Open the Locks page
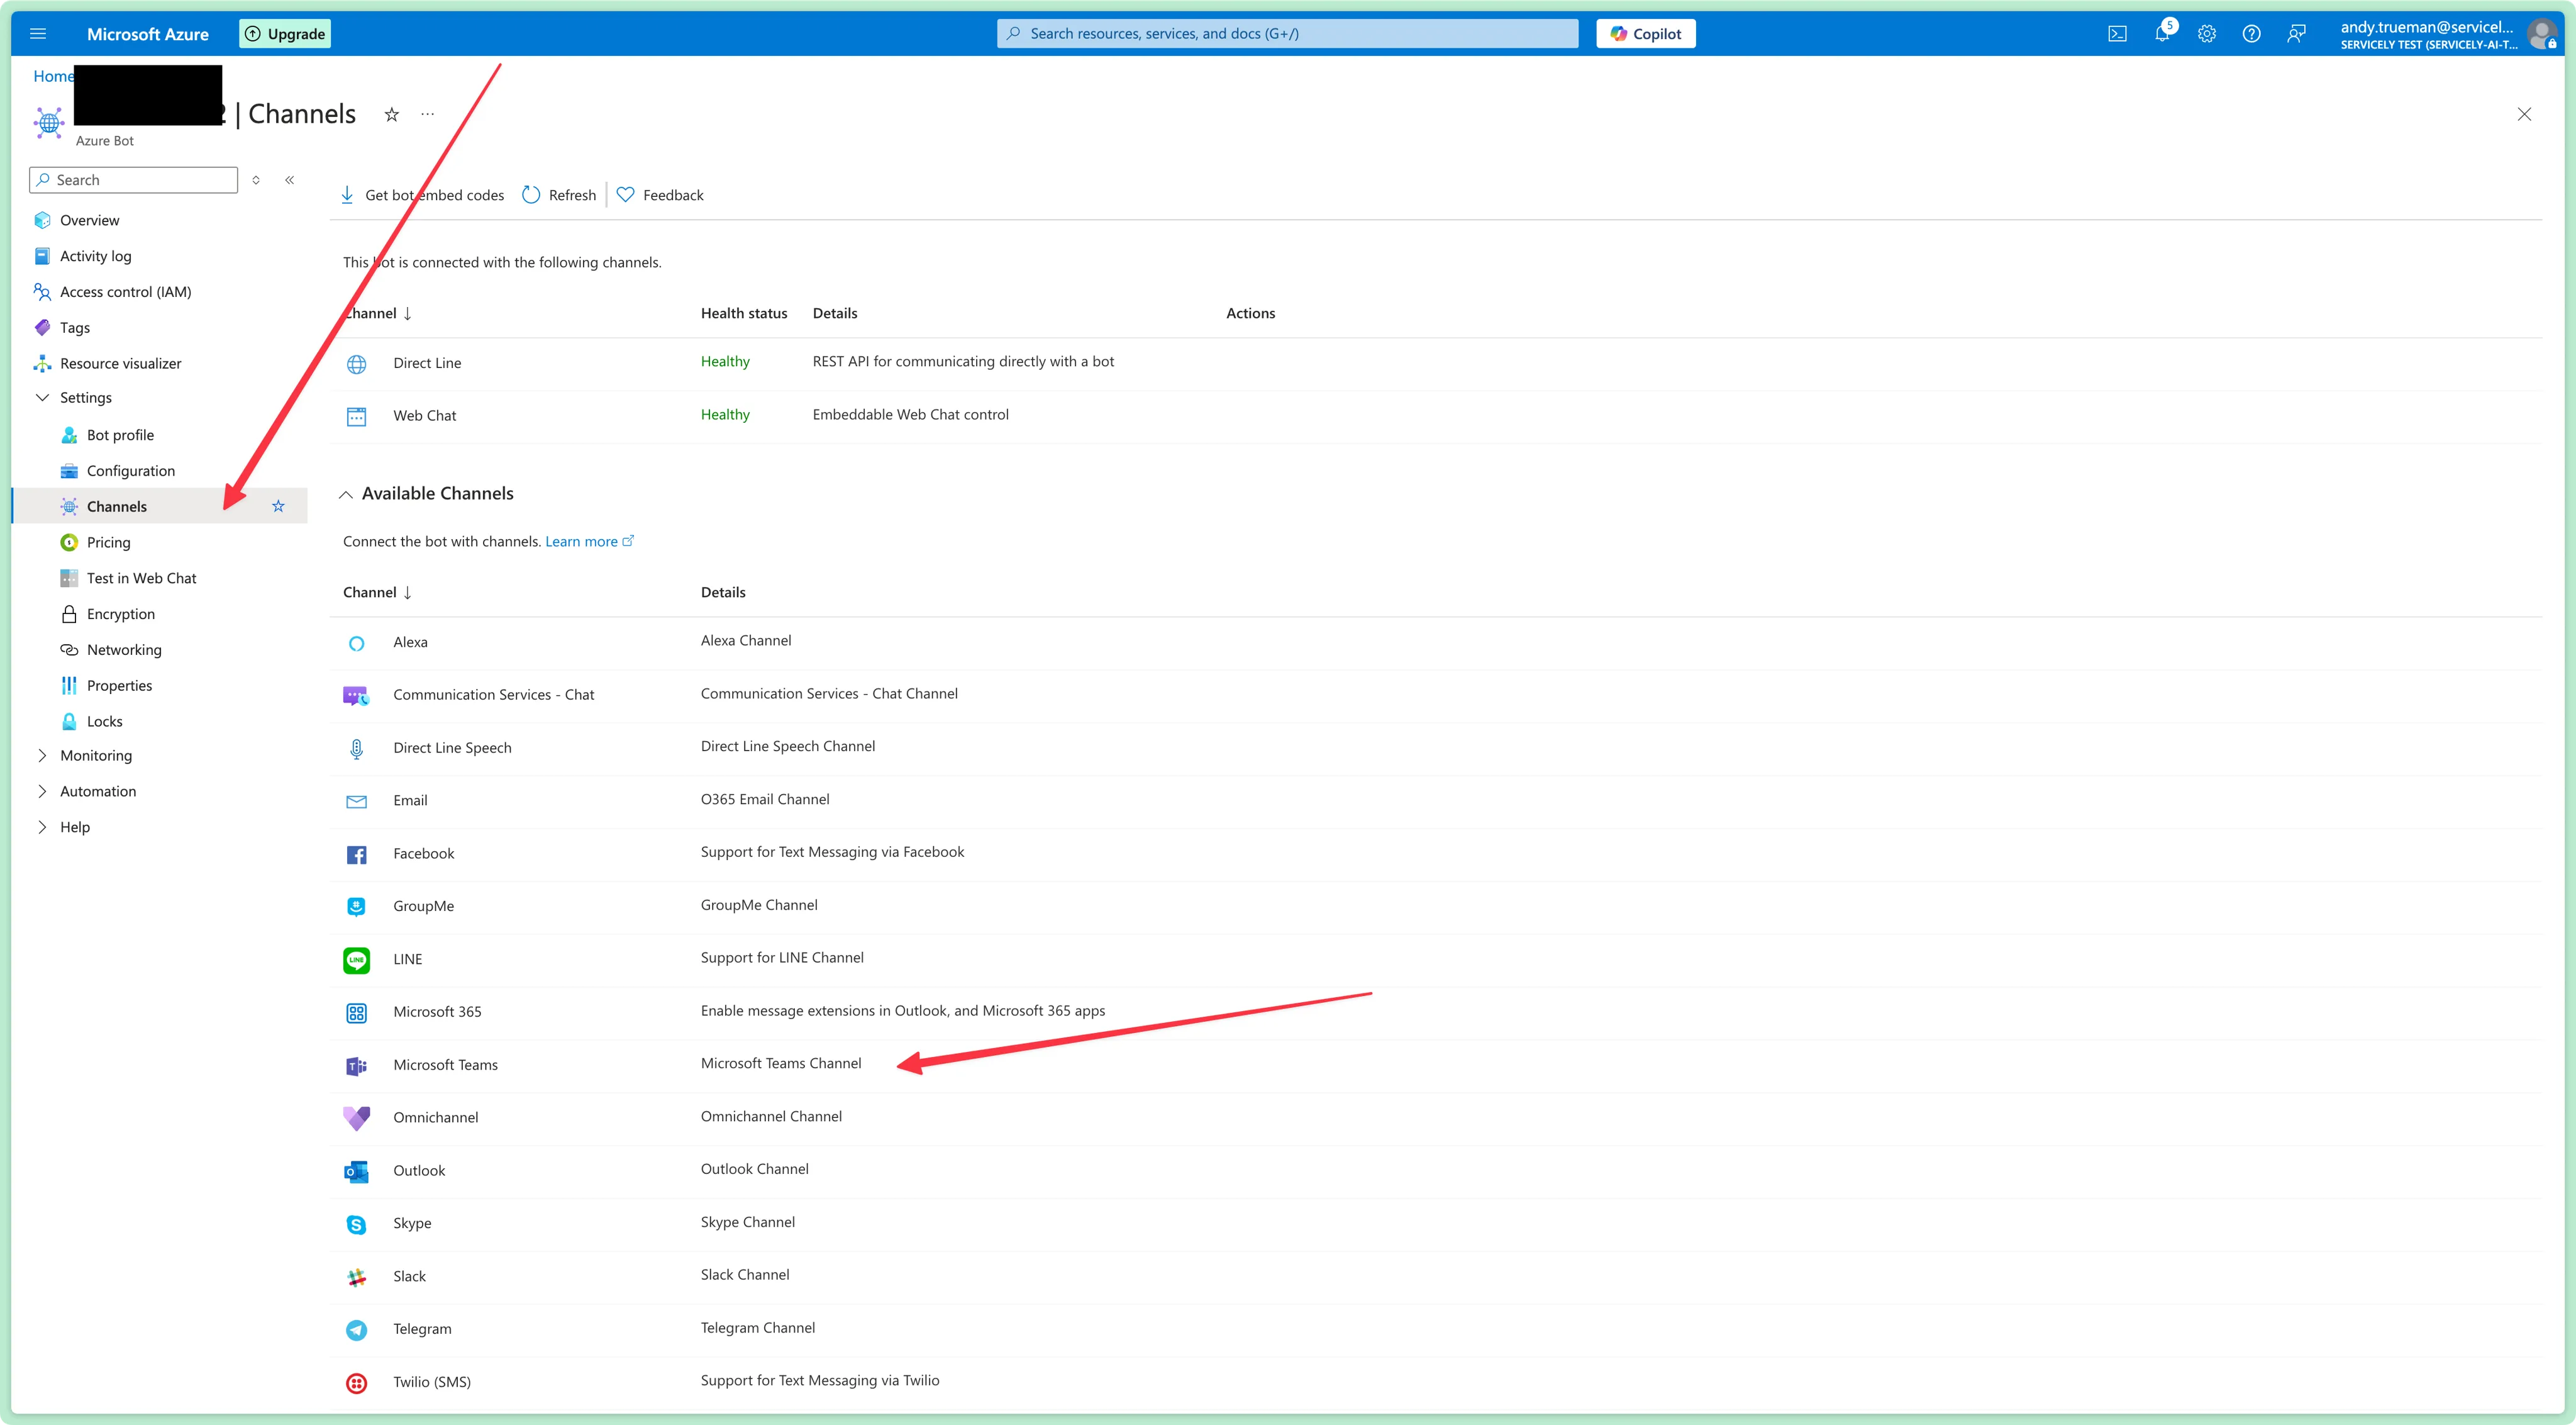 point(104,722)
